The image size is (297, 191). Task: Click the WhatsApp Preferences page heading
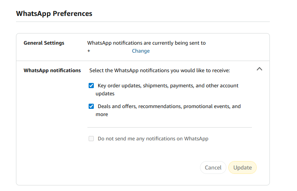point(54,14)
